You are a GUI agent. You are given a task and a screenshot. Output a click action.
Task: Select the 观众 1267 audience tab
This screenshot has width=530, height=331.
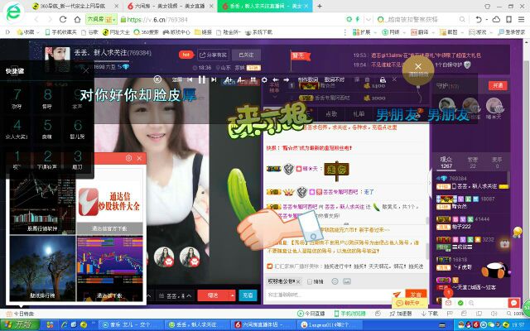(446, 162)
